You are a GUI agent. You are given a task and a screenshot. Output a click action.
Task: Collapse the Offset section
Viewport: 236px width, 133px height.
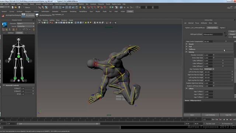click(x=187, y=89)
